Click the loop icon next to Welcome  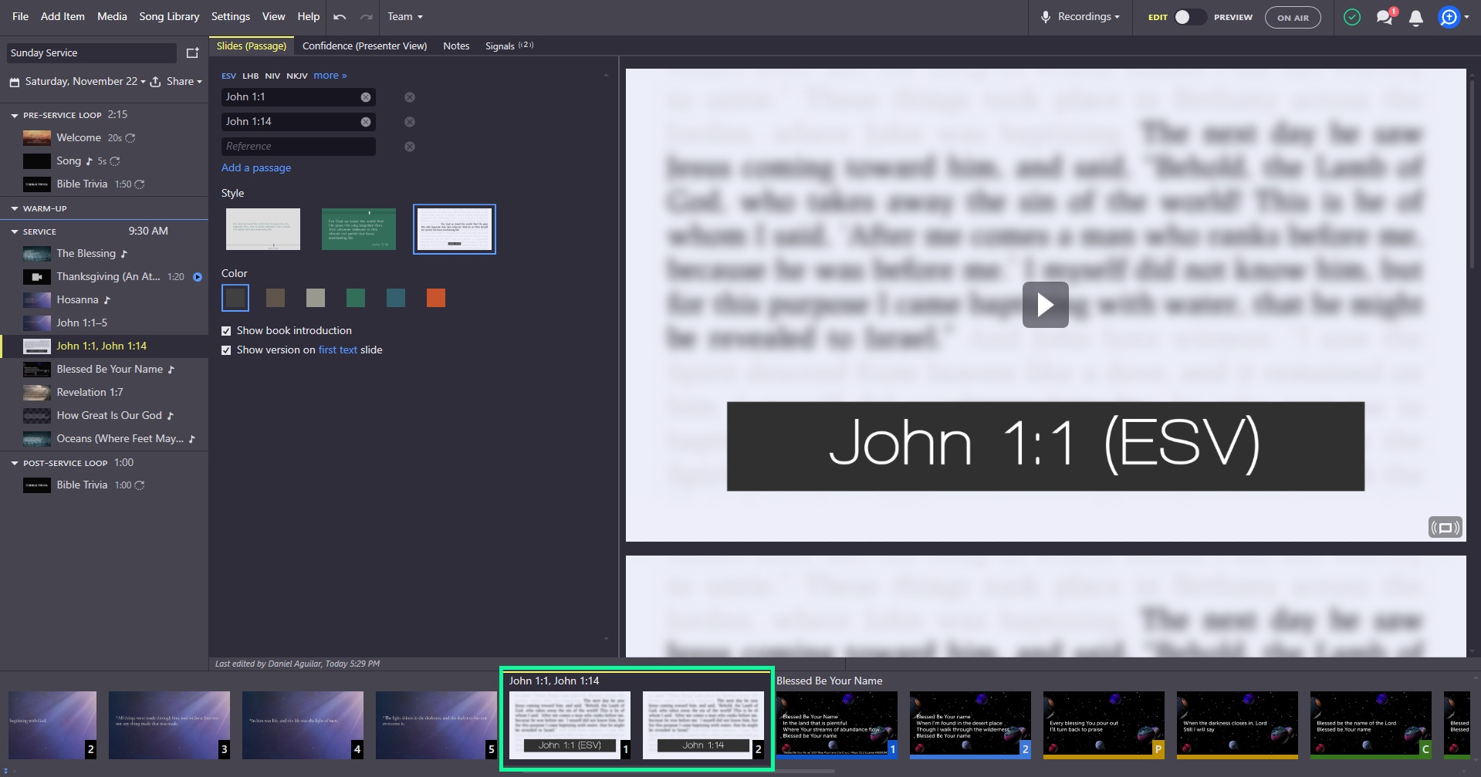click(130, 138)
